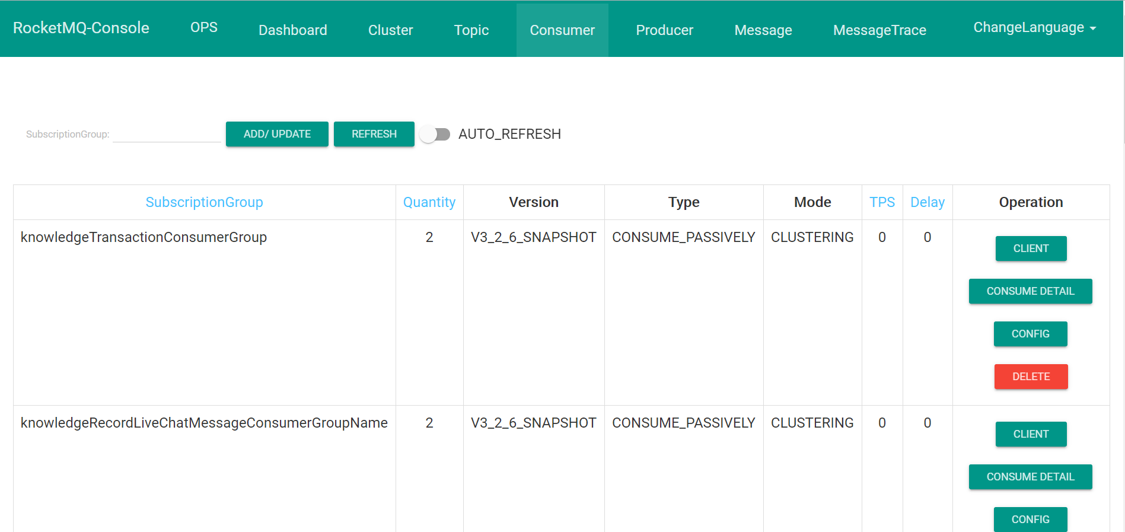Open CLIENT for knowledgeRecordLiveChatMessageConsumerGroupName

coord(1031,434)
